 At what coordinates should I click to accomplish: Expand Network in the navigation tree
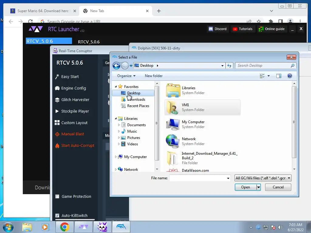[x=116, y=169]
